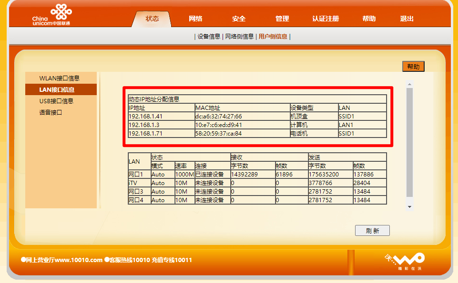Click the IP address 192.168.1.3
This screenshot has height=283, width=458.
(x=144, y=125)
